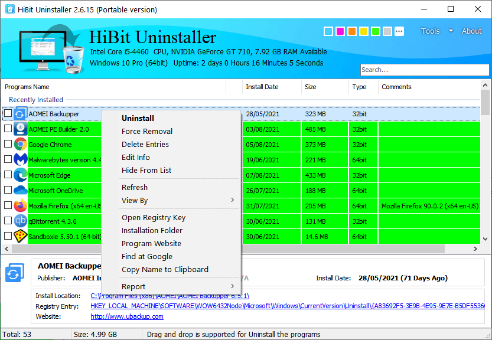Click the Microsoft OneDrive cloud icon
Screen dimensions: 492x340
coord(21,191)
